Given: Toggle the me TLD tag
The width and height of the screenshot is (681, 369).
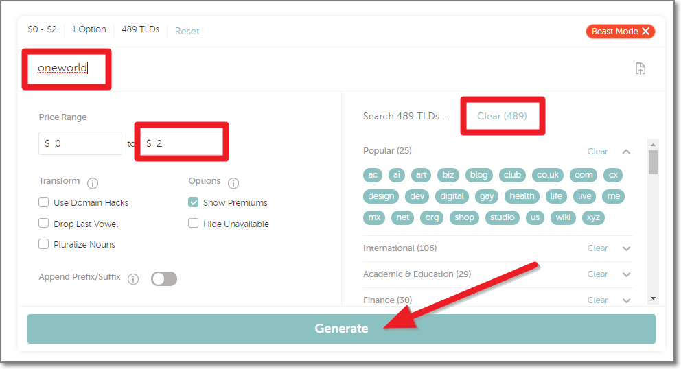Looking at the screenshot, I should (x=613, y=196).
